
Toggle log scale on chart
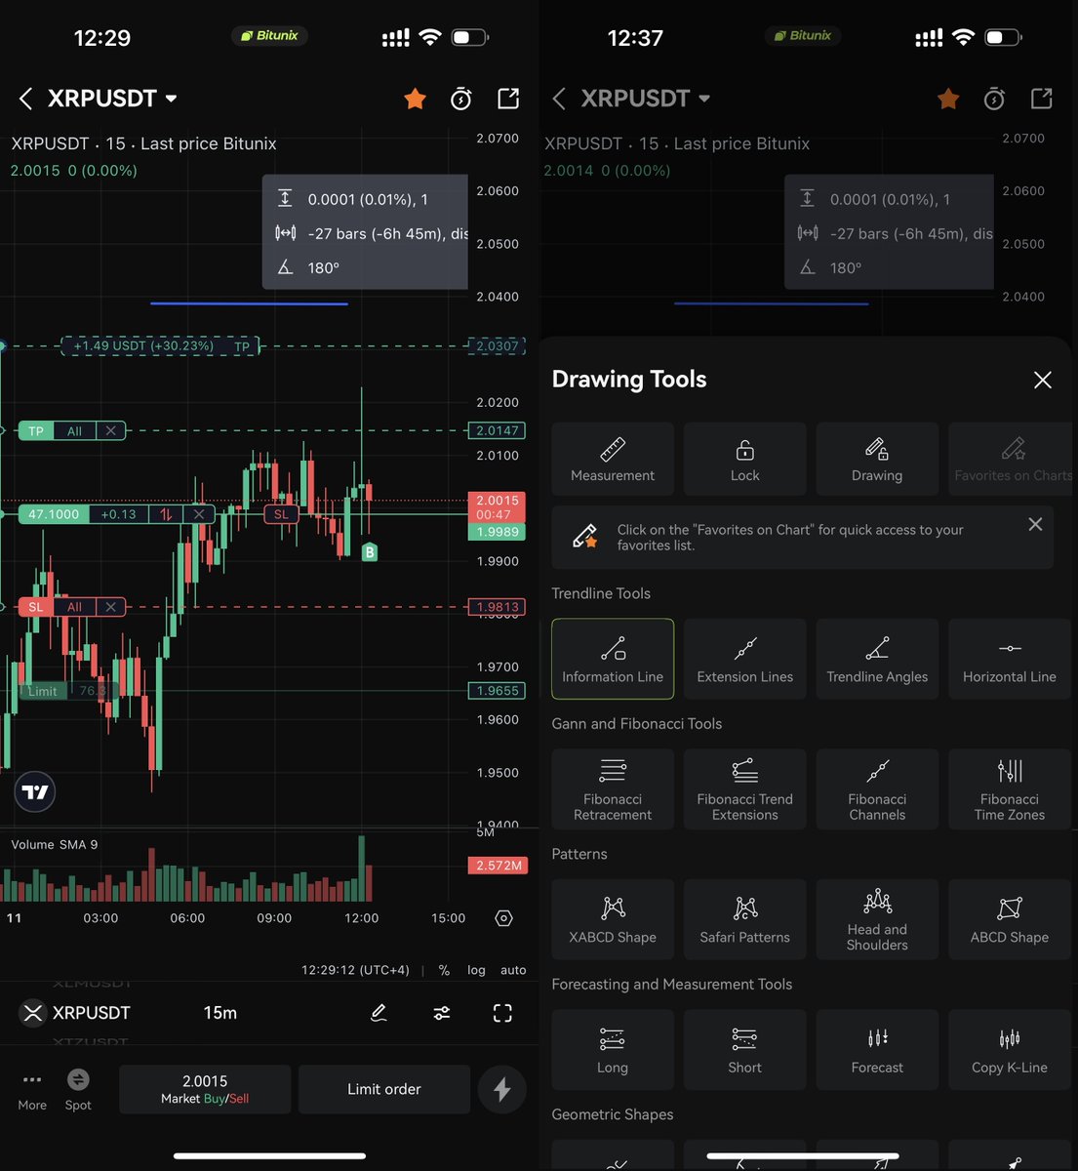pyautogui.click(x=476, y=970)
